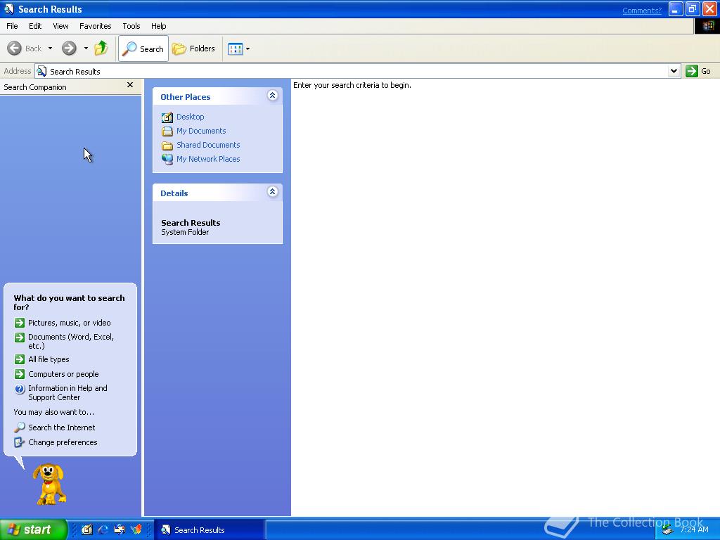Click the fourth quick launch icon
720x540 pixels.
pos(136,530)
